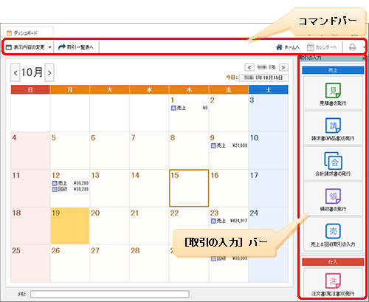Jump to previous year double arrow
The height and width of the screenshot is (302, 369).
(x=249, y=67)
